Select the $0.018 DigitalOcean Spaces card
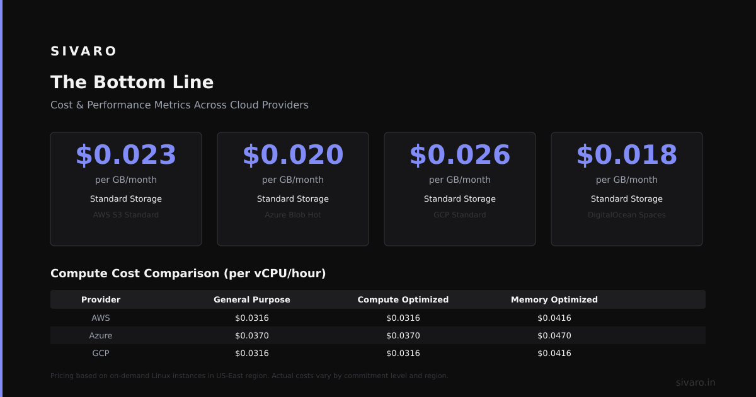This screenshot has height=397, width=756. [x=627, y=189]
